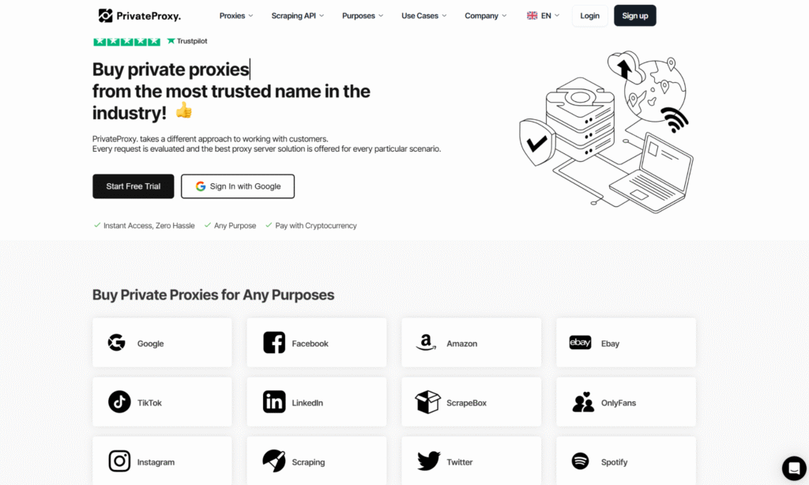Click the Twitter bird icon
This screenshot has height=485, width=809.
pyautogui.click(x=429, y=461)
